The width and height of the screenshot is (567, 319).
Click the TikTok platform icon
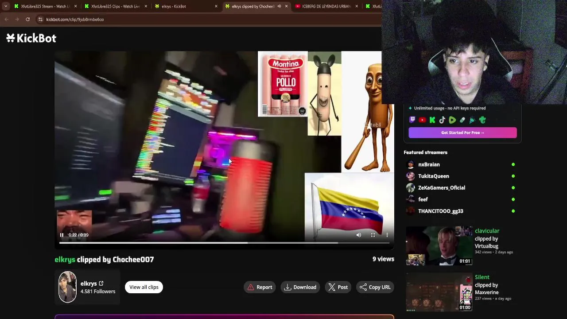(x=442, y=120)
